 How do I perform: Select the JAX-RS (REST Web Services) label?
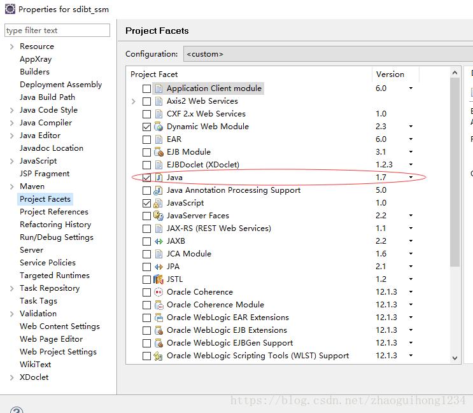[219, 228]
